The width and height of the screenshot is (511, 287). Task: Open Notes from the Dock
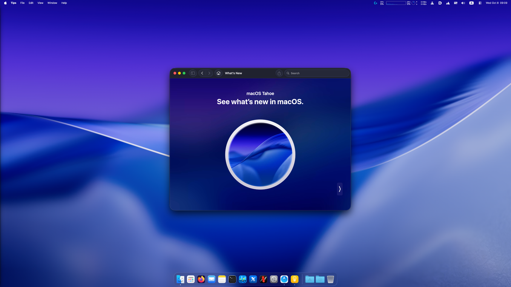click(222, 279)
